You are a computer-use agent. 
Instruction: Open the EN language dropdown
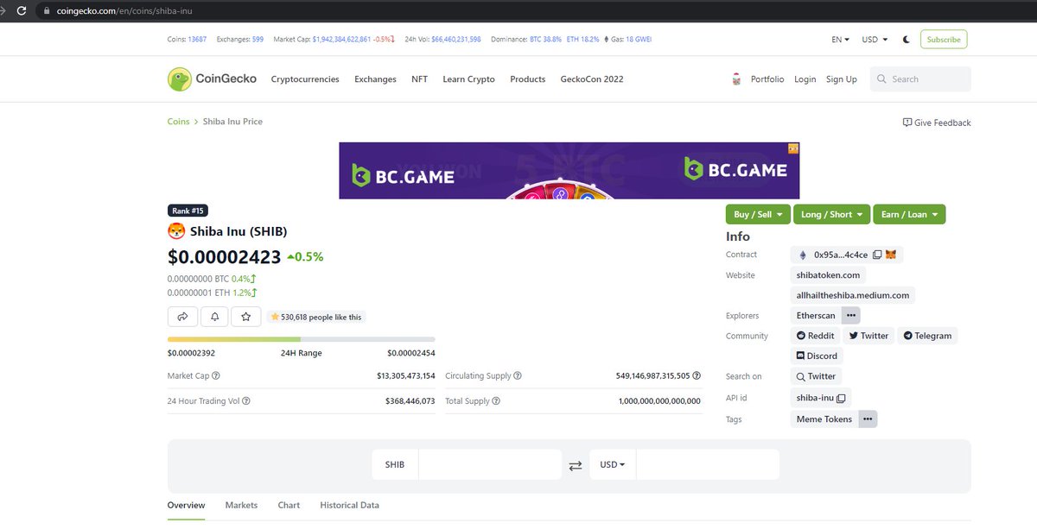[840, 40]
